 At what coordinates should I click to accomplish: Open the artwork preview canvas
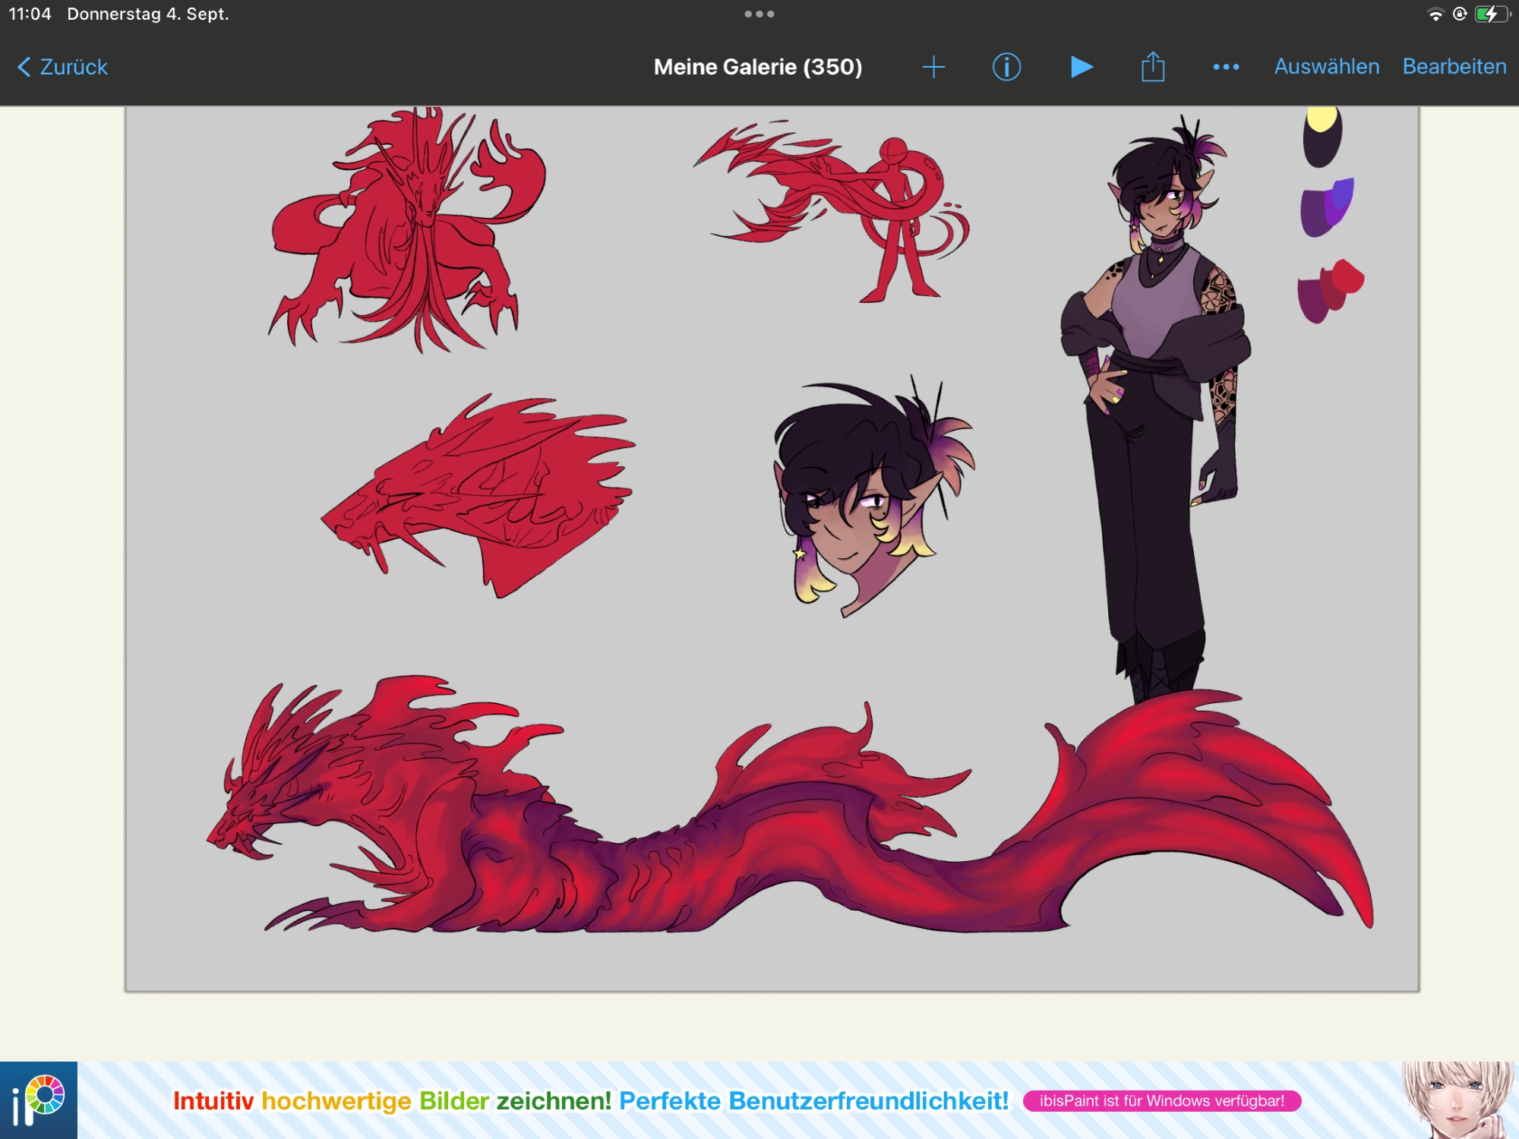tap(772, 548)
